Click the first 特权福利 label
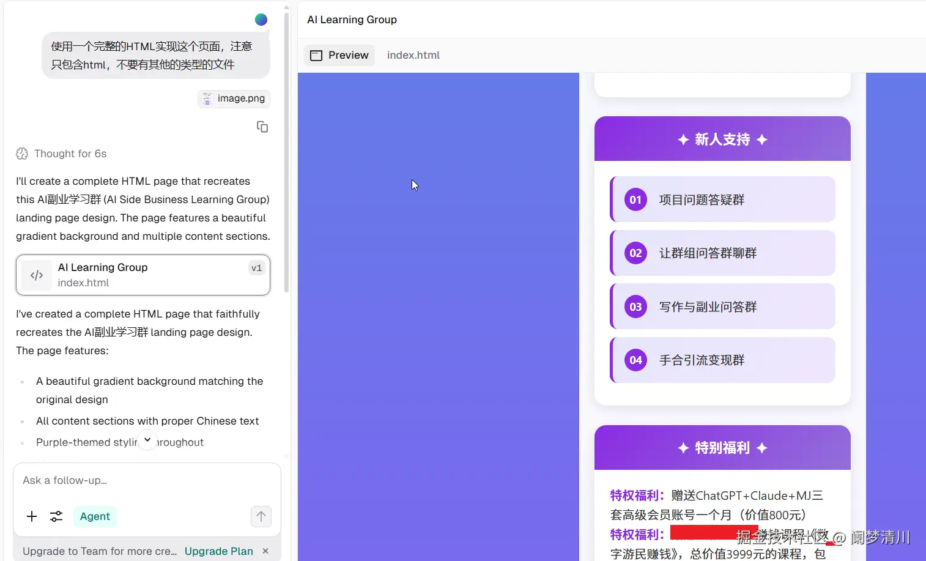The width and height of the screenshot is (926, 561). click(637, 496)
